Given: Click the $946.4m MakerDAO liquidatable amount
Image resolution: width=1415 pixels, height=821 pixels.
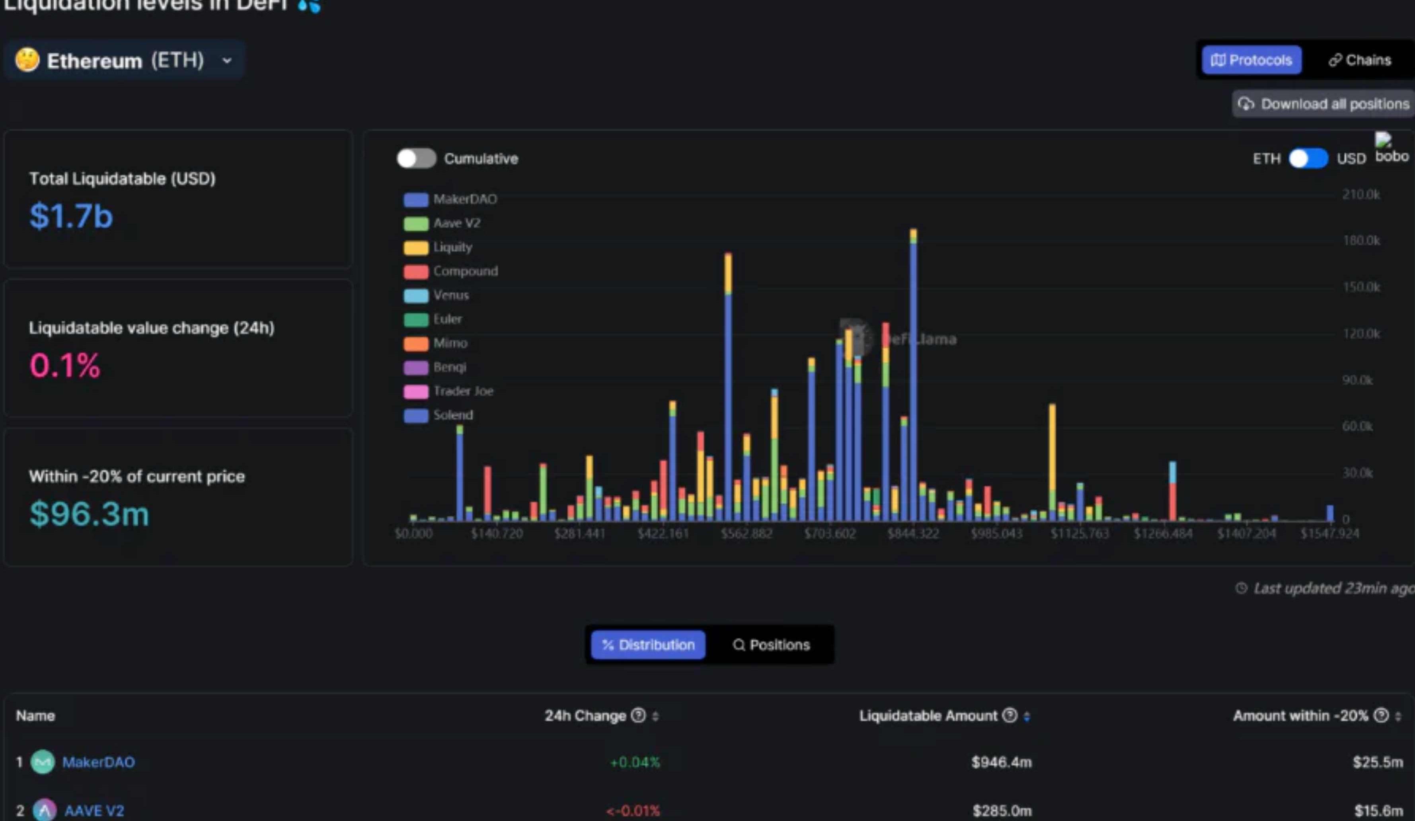Looking at the screenshot, I should 1001,762.
